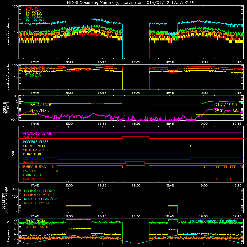Select the 6-12 keV legend label
The height and width of the screenshot is (247, 247).
[33, 10]
